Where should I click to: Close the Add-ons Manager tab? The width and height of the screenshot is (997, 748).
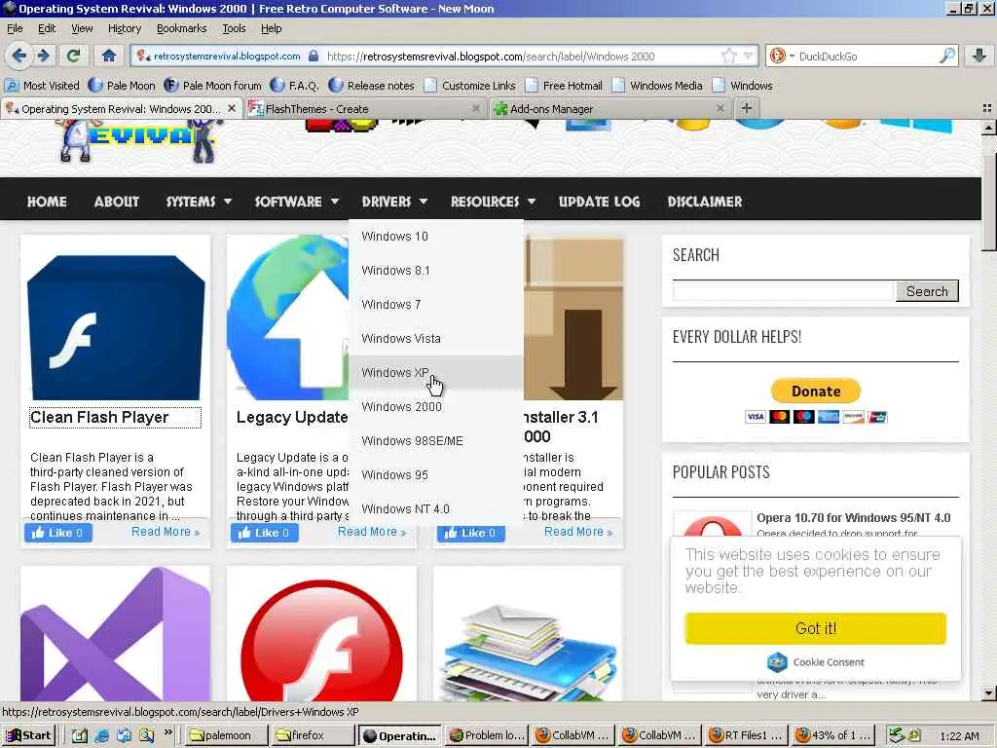(x=720, y=109)
